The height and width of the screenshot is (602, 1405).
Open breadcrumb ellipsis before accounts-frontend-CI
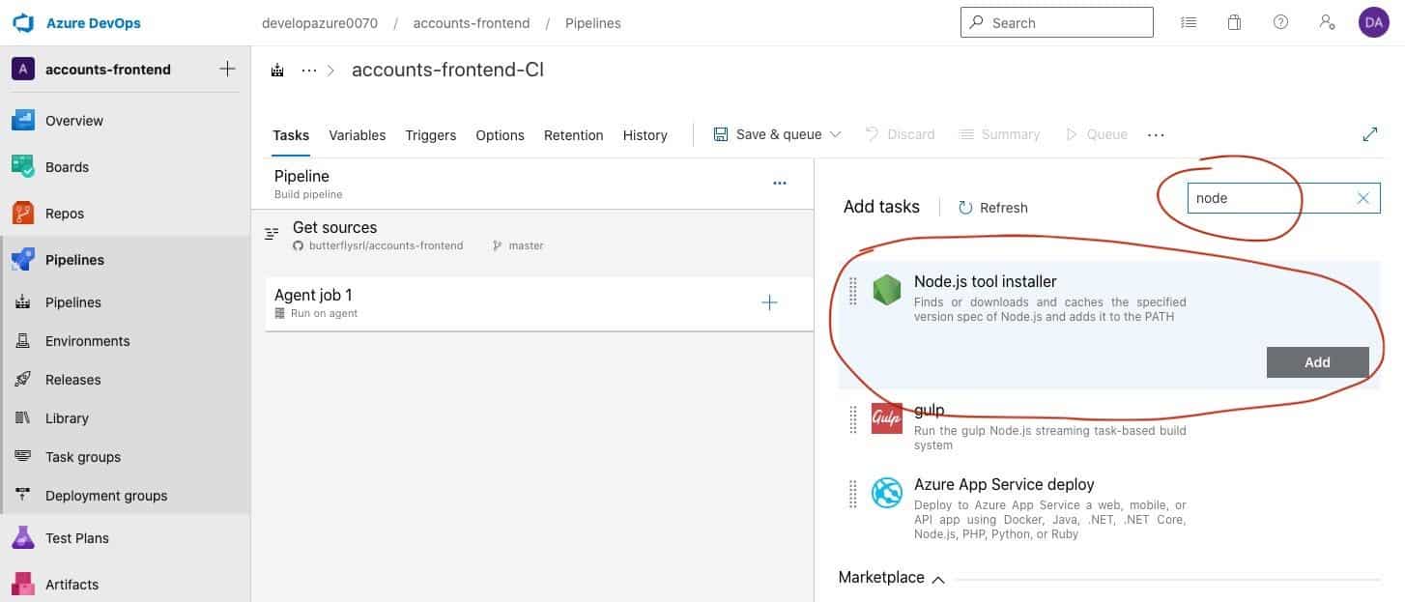pos(309,70)
